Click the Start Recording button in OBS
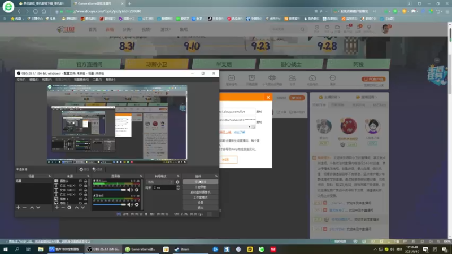Image resolution: width=452 pixels, height=254 pixels. pos(201,187)
